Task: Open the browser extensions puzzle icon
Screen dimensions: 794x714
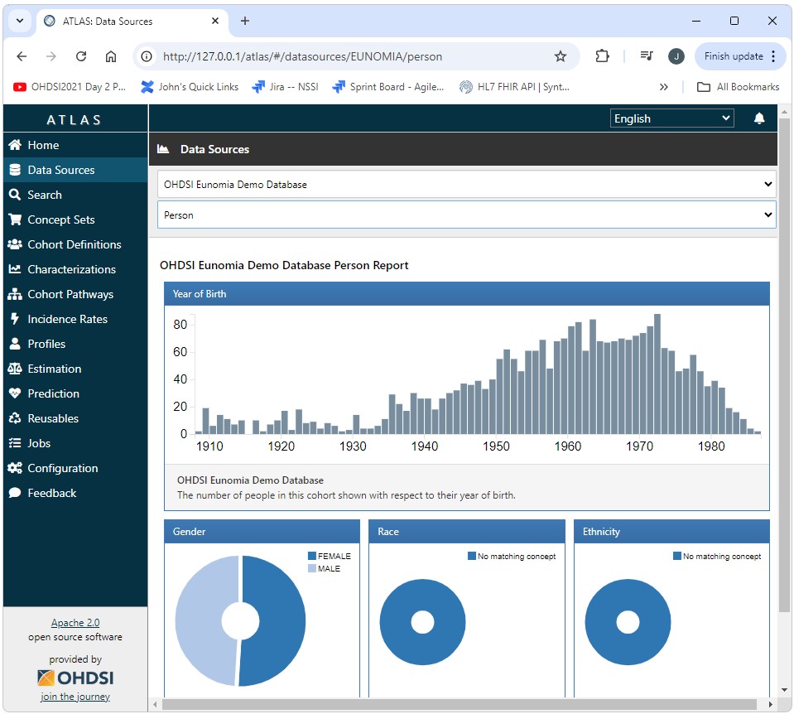Action: click(x=602, y=56)
